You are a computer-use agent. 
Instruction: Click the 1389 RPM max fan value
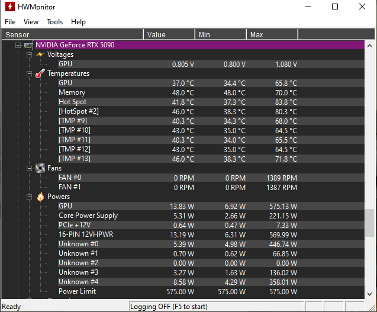pyautogui.click(x=282, y=178)
